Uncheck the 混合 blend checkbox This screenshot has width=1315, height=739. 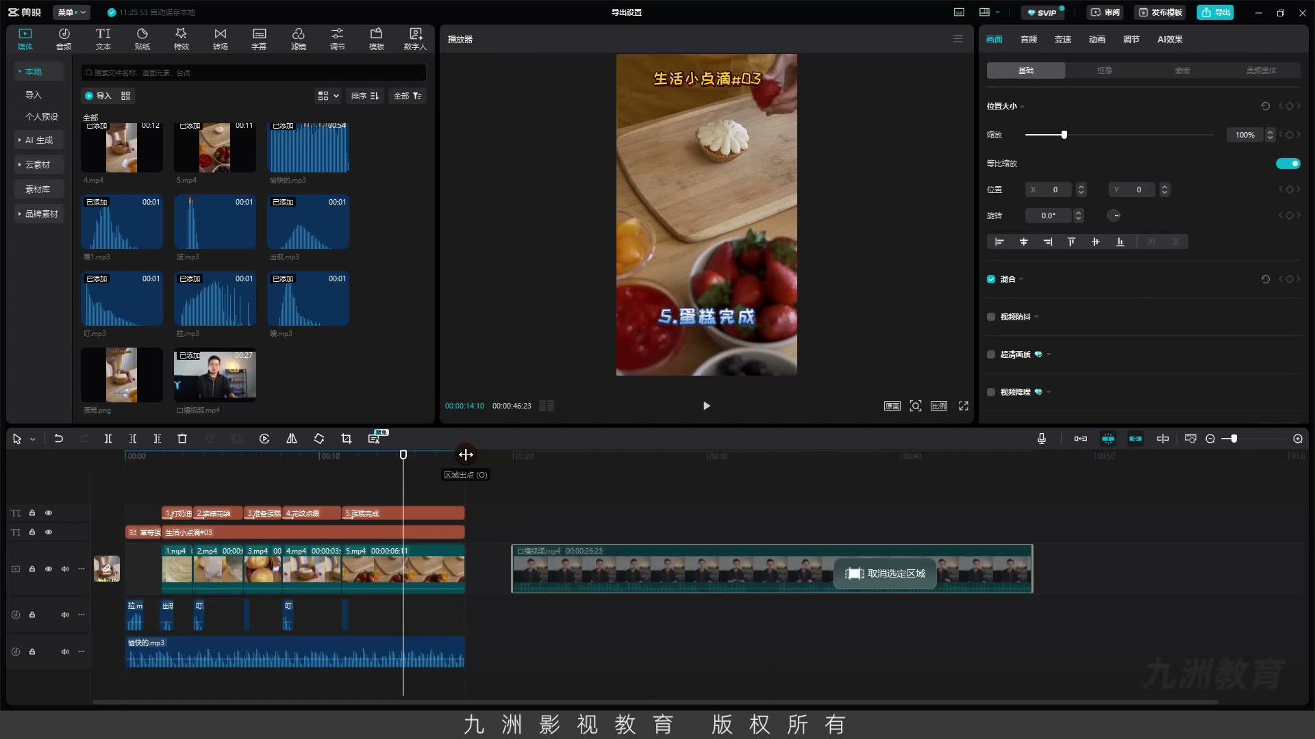click(x=990, y=279)
